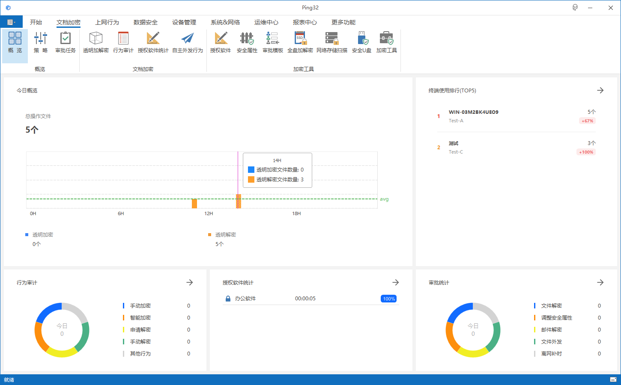This screenshot has height=385, width=621.
Task: Click the 00:00:05 duration value
Action: (x=305, y=299)
